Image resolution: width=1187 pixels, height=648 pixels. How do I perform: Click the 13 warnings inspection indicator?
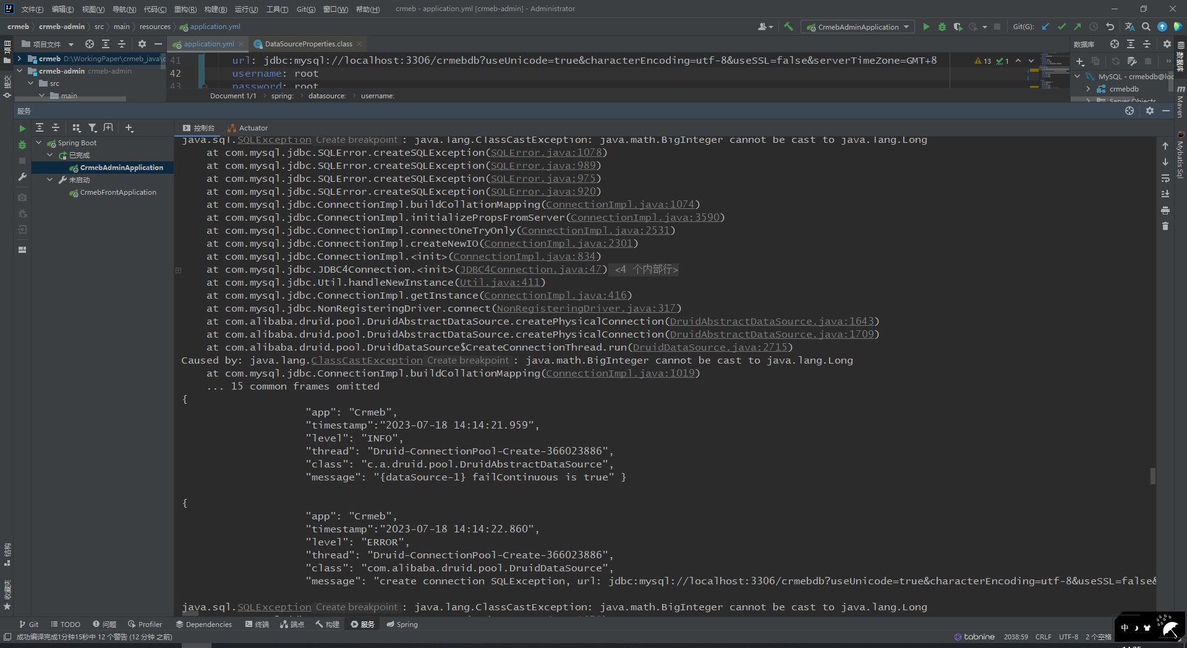pos(982,61)
